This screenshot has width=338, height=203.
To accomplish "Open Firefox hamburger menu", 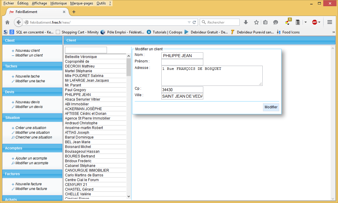I will 330,22.
